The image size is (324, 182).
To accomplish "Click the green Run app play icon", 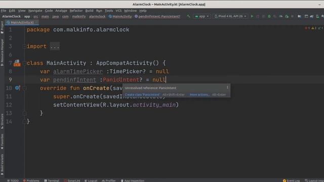I will point(252,16).
